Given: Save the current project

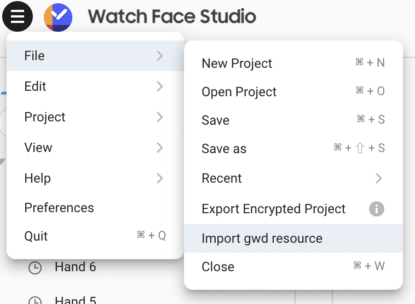Looking at the screenshot, I should point(215,120).
